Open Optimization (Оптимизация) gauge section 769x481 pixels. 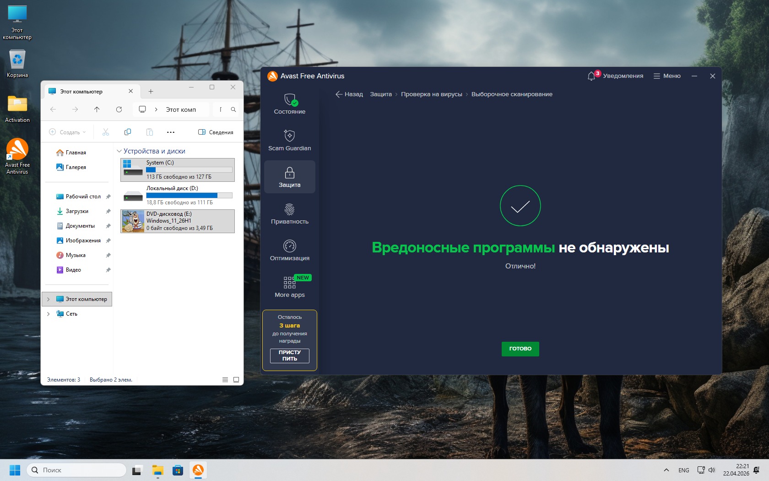(289, 250)
